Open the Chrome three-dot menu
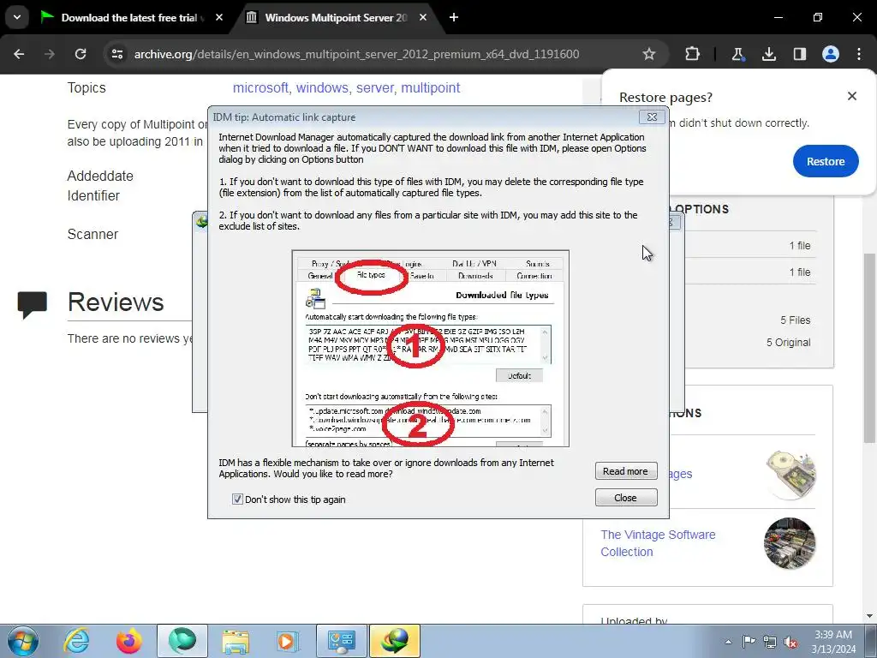This screenshot has width=877, height=658. click(x=859, y=54)
